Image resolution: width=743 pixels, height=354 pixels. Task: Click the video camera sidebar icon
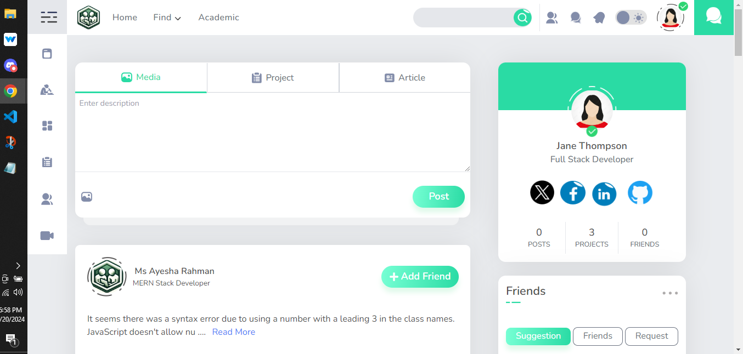pyautogui.click(x=47, y=236)
